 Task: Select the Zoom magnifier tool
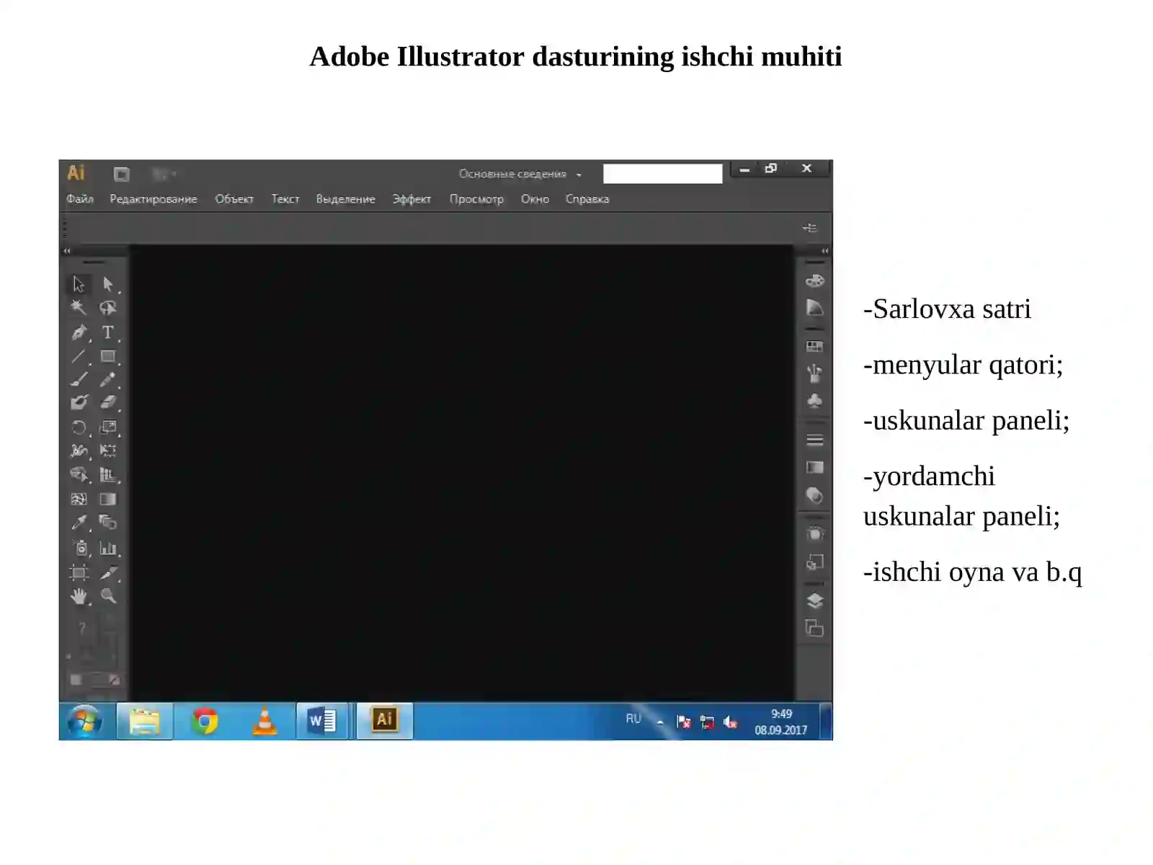(x=108, y=596)
